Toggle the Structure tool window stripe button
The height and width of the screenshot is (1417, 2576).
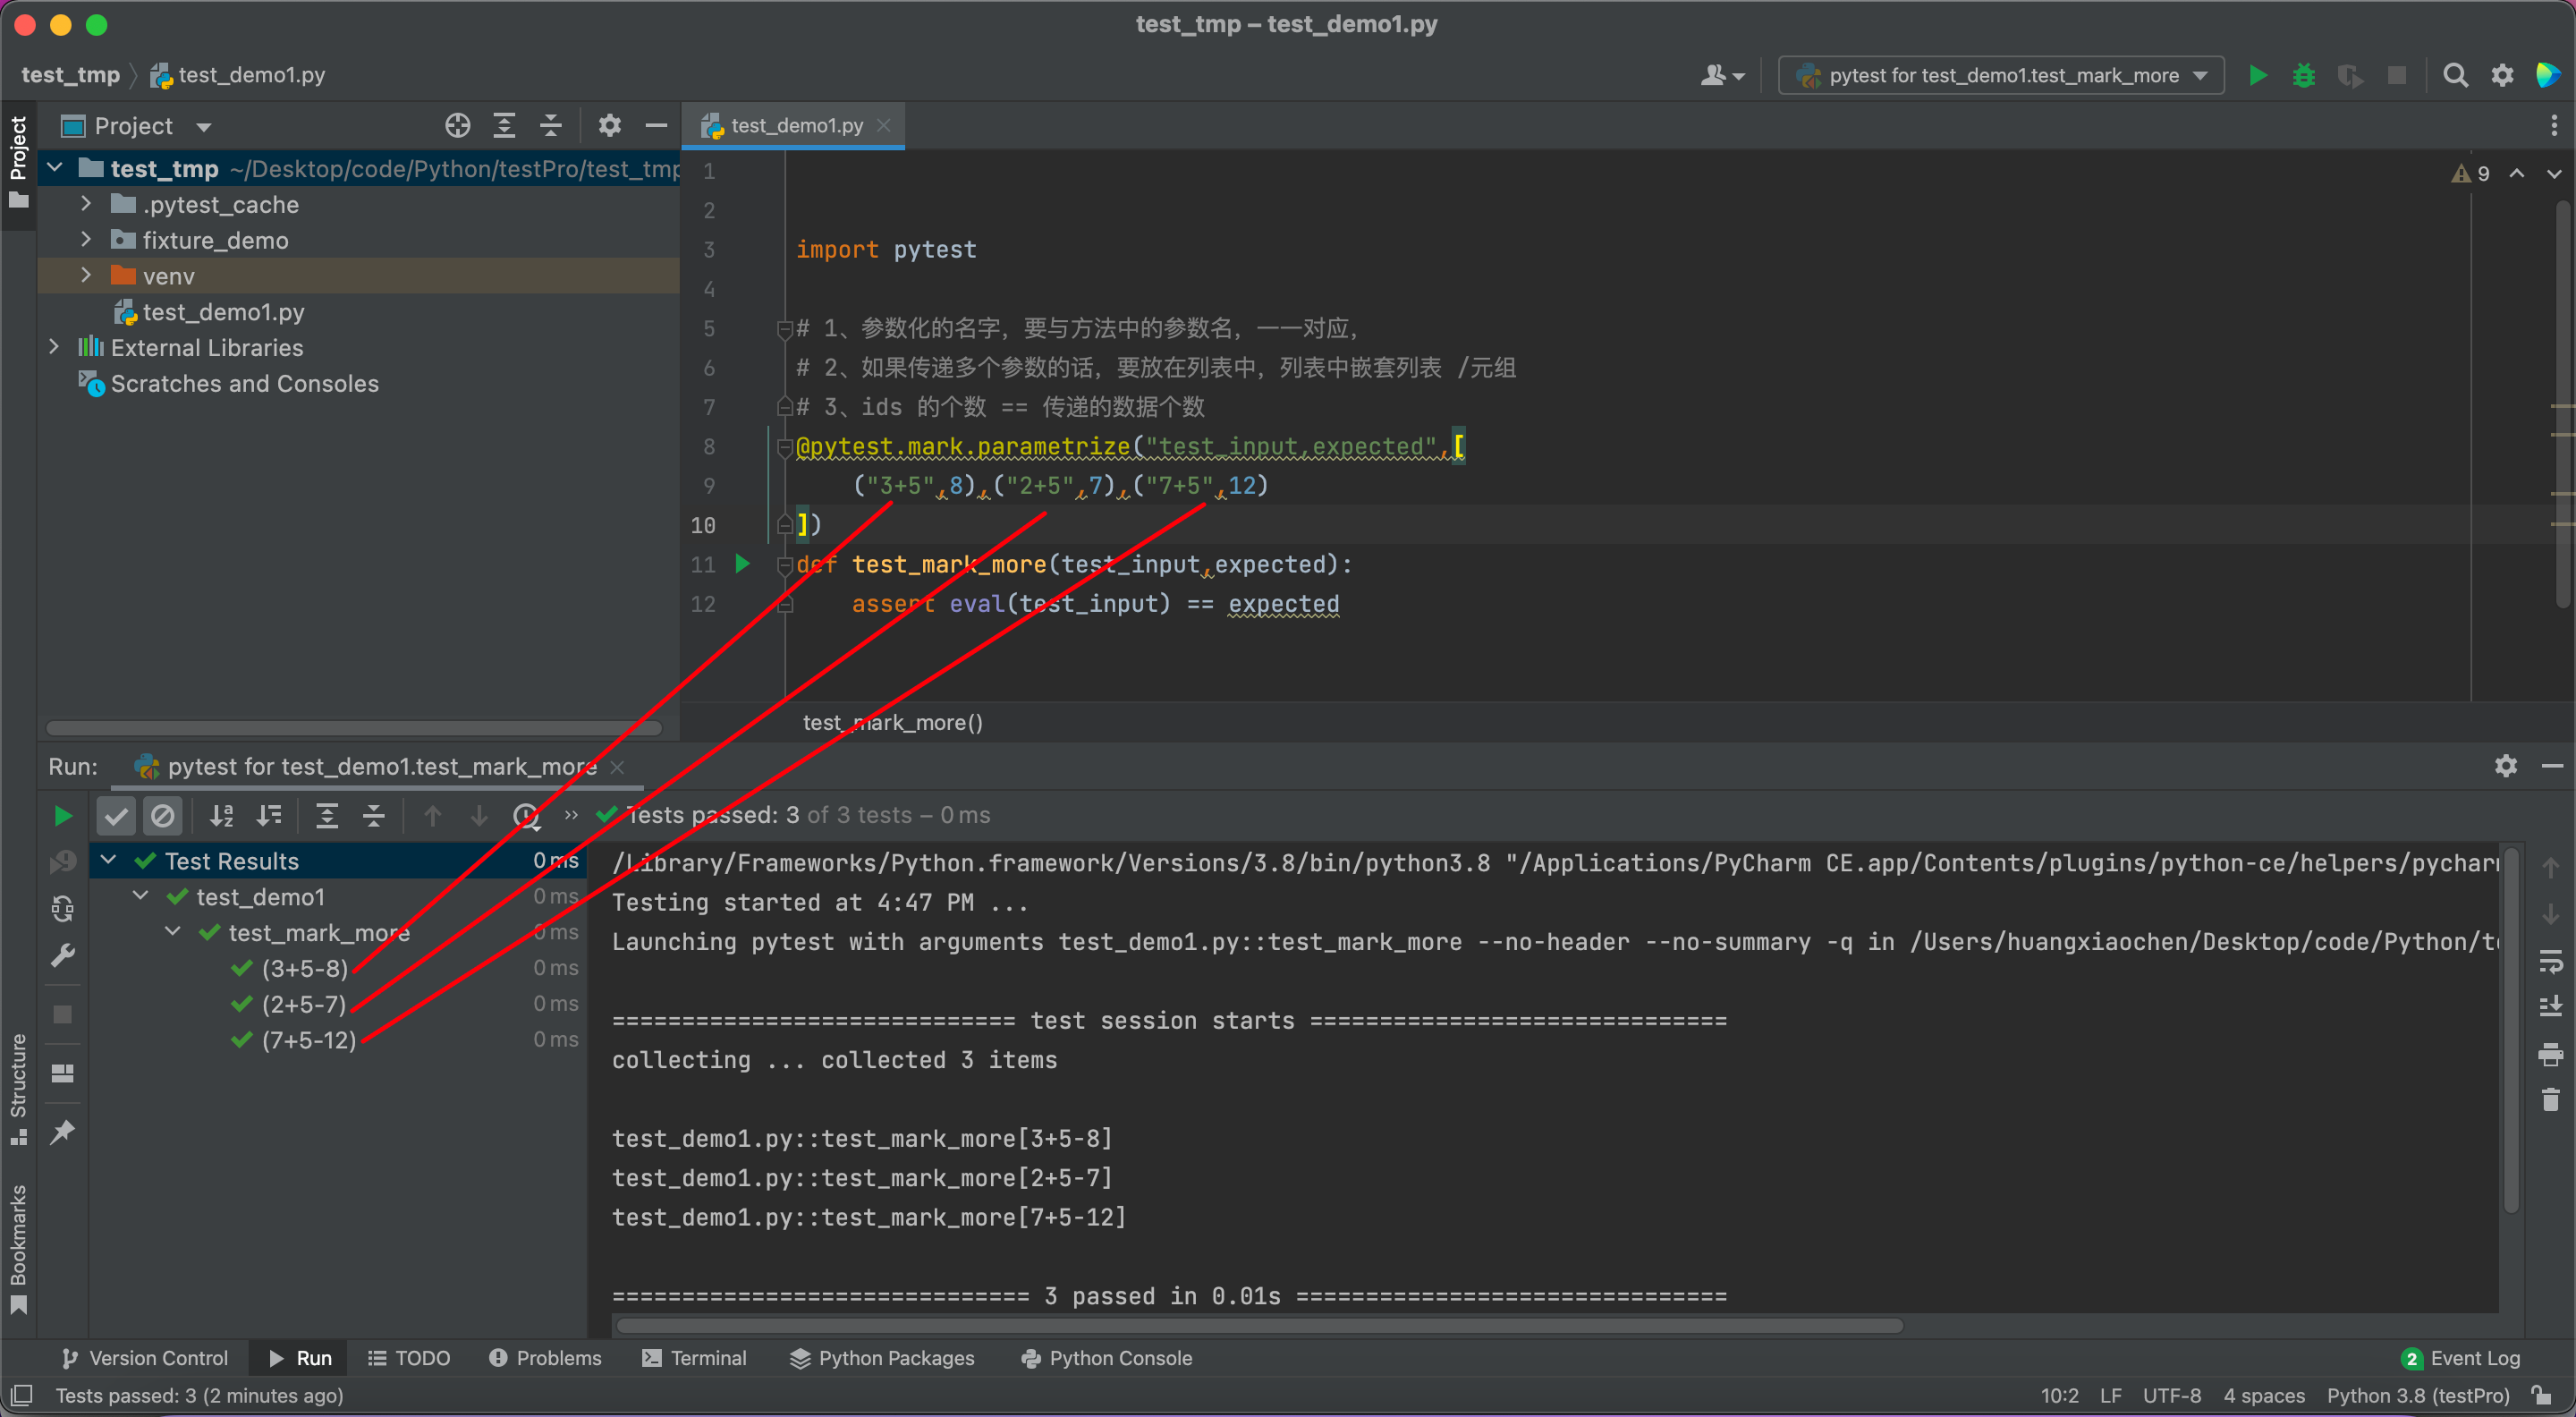click(x=18, y=1089)
